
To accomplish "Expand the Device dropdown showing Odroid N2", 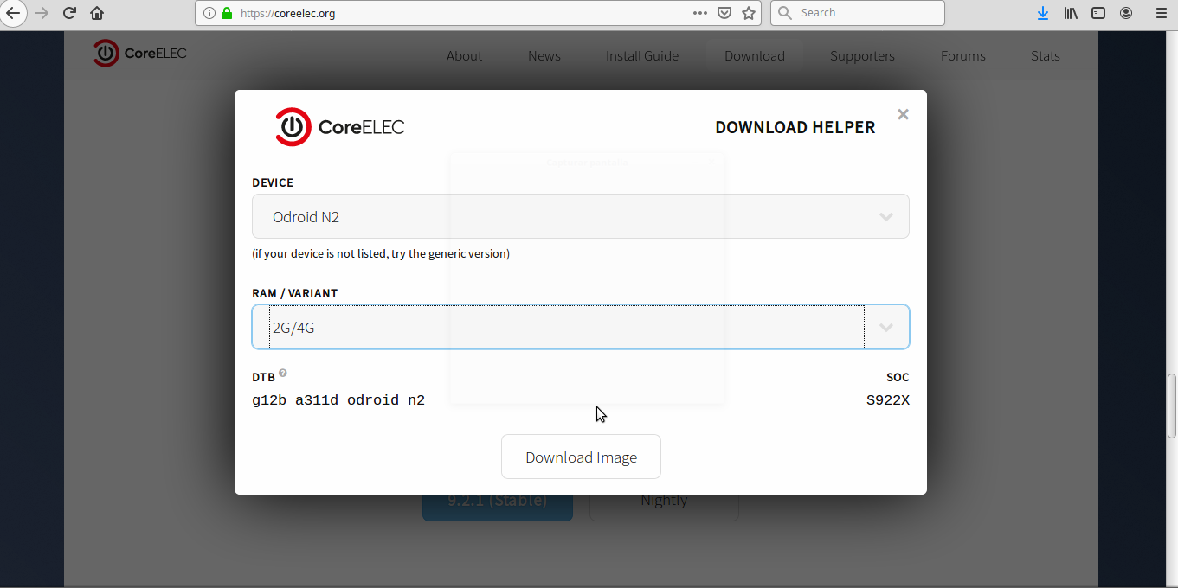I will tap(580, 216).
